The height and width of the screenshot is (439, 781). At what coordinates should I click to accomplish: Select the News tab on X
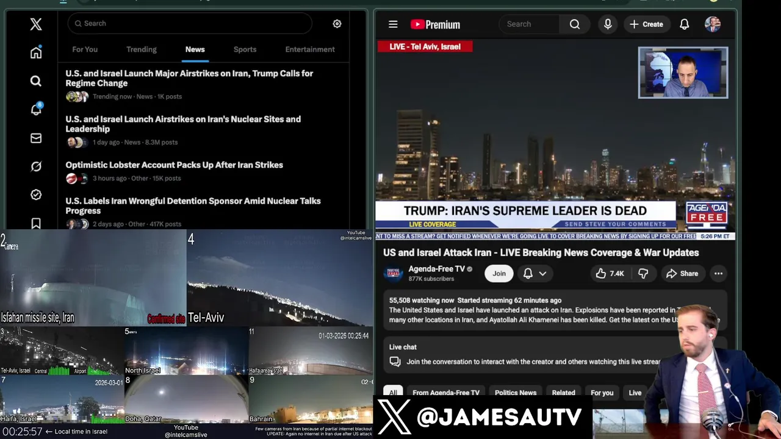point(195,49)
